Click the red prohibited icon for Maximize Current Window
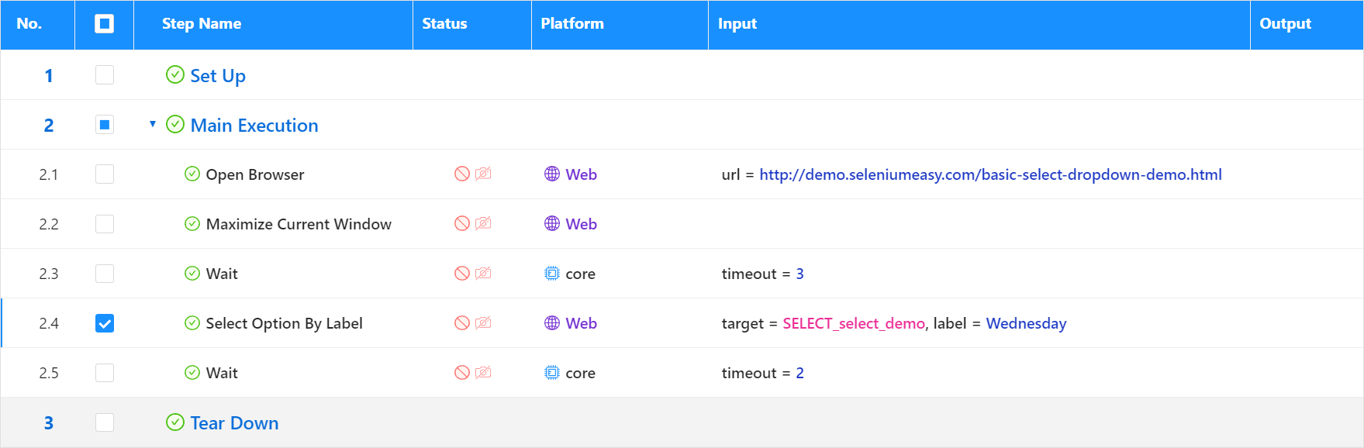 (x=462, y=223)
